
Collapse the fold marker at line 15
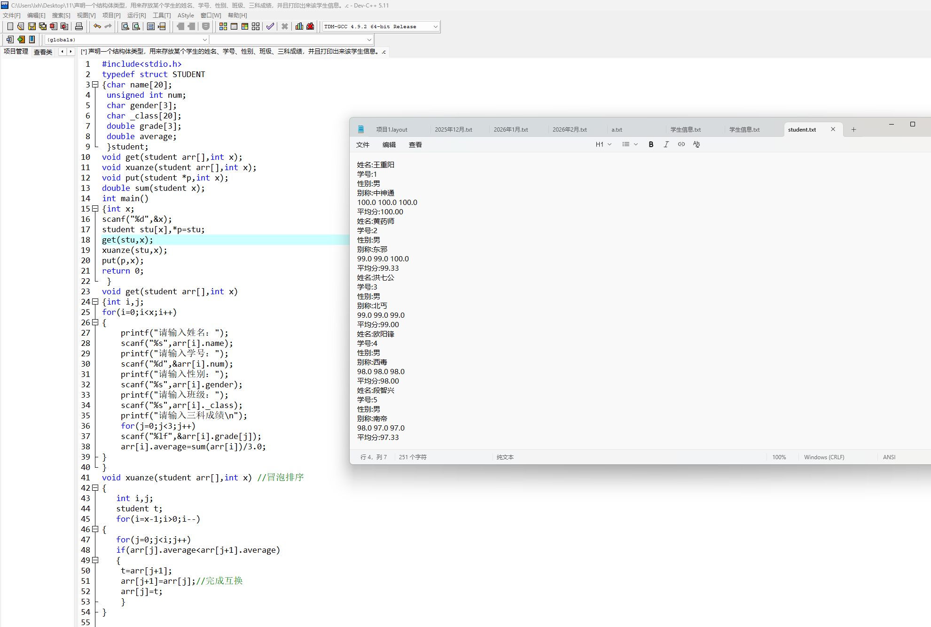pyautogui.click(x=95, y=209)
